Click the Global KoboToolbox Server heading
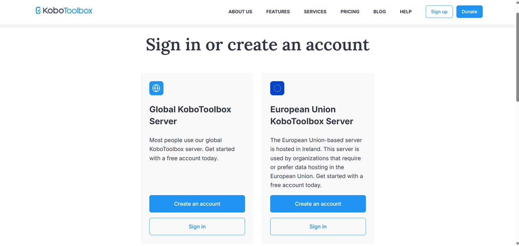519x246 pixels. click(x=190, y=115)
